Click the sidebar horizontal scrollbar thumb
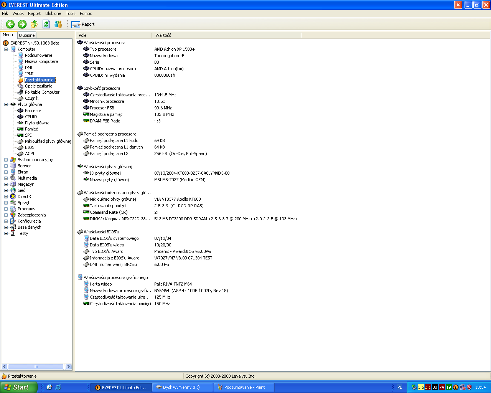Image resolution: width=491 pixels, height=393 pixels. pyautogui.click(x=36, y=367)
